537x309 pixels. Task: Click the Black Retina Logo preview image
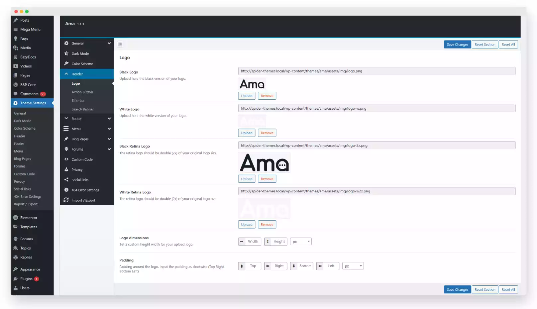click(264, 162)
